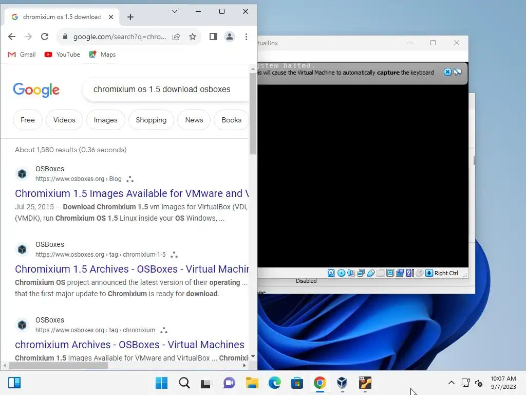
Task: Open Chrome three-dot menu
Action: click(x=246, y=37)
